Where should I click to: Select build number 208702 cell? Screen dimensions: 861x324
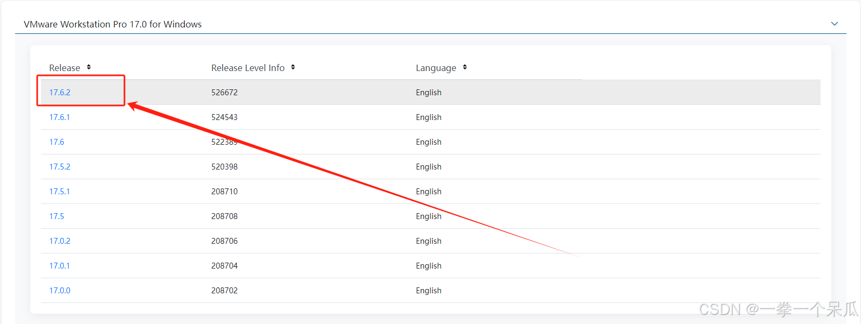click(x=224, y=291)
